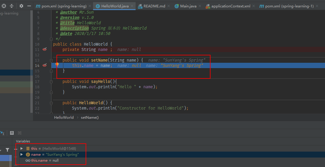Click the '@version v.1.0' comment line
325x167 pixels.
tap(75, 17)
